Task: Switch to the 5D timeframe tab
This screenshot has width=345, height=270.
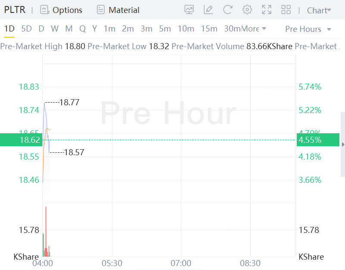Action: [x=26, y=28]
